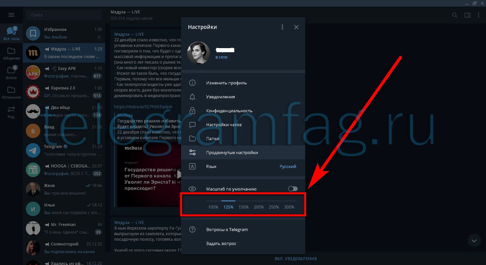Image resolution: width=486 pixels, height=265 pixels.
Task: Click the lock icon beside Конфиденциальность
Action: coord(192,111)
